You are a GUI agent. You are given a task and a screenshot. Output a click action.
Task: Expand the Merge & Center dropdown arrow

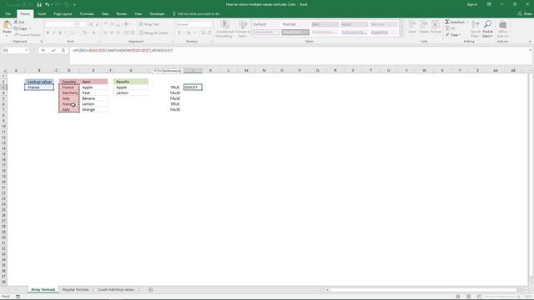coord(171,33)
